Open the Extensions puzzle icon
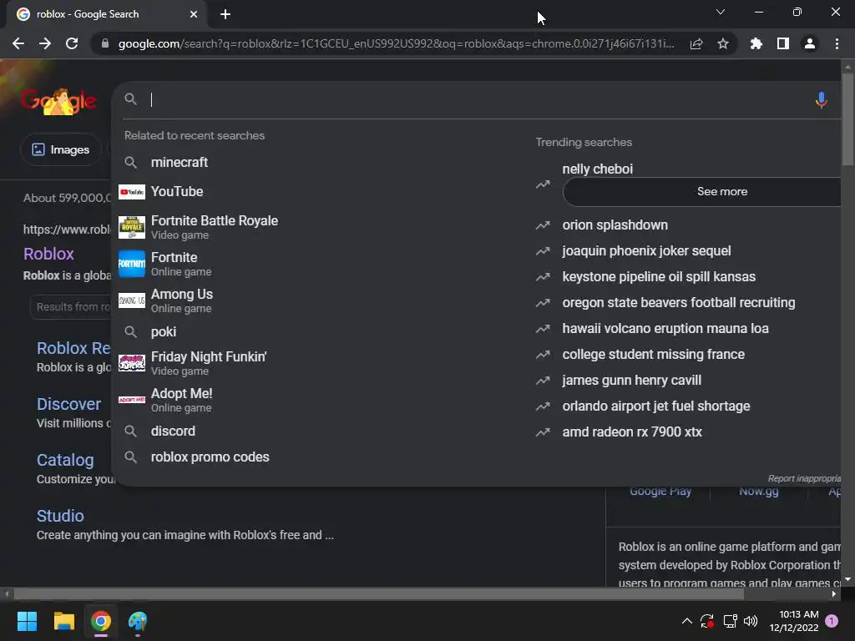This screenshot has height=641, width=855. coord(756,43)
